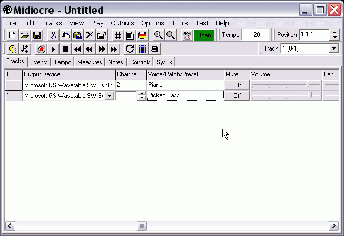This screenshot has width=344, height=236.
Task: Open a file with folder icon
Action: tap(25, 35)
